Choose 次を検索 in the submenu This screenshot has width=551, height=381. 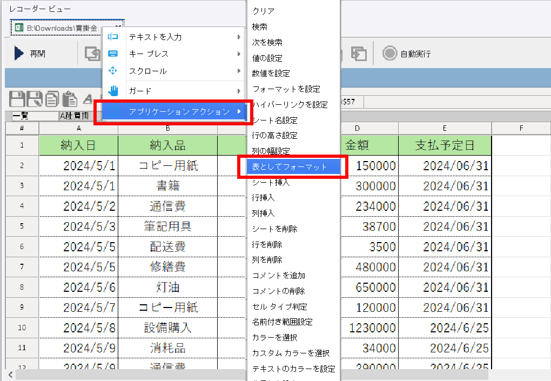tap(293, 42)
